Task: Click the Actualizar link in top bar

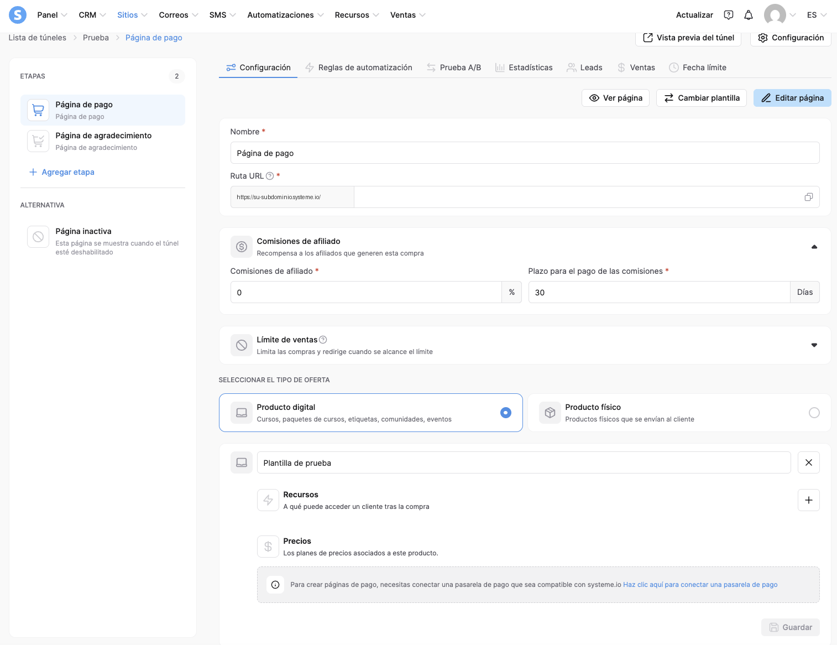Action: coord(694,15)
